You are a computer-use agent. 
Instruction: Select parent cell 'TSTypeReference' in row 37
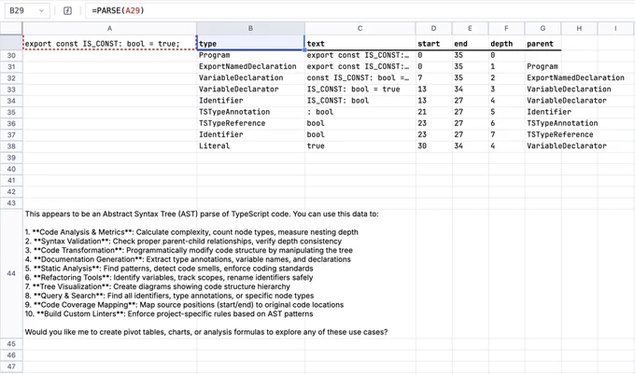[x=543, y=134]
